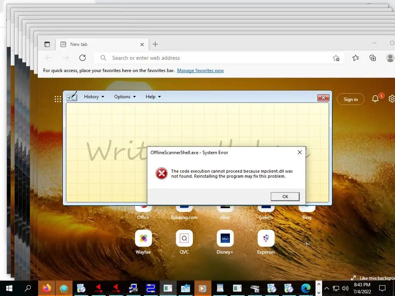395x296 pixels.
Task: Open a new tab with plus button
Action: [155, 44]
